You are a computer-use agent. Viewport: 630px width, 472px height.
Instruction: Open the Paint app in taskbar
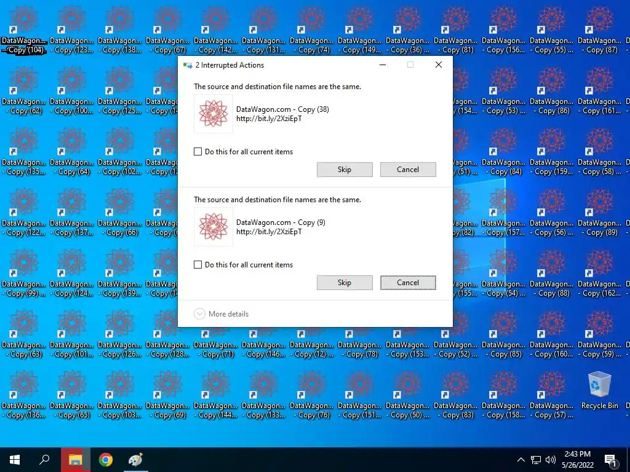pos(135,460)
